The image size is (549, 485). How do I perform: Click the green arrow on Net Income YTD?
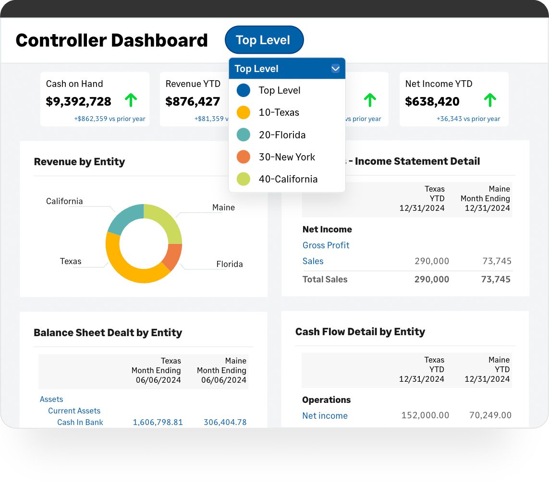point(489,100)
